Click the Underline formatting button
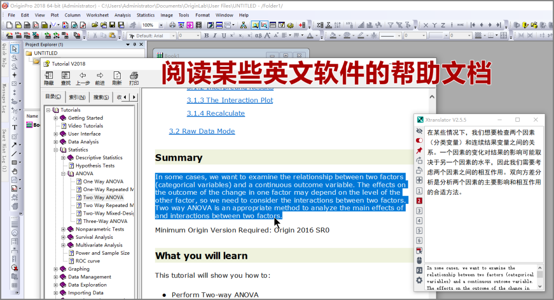The width and height of the screenshot is (554, 300). pos(224,35)
